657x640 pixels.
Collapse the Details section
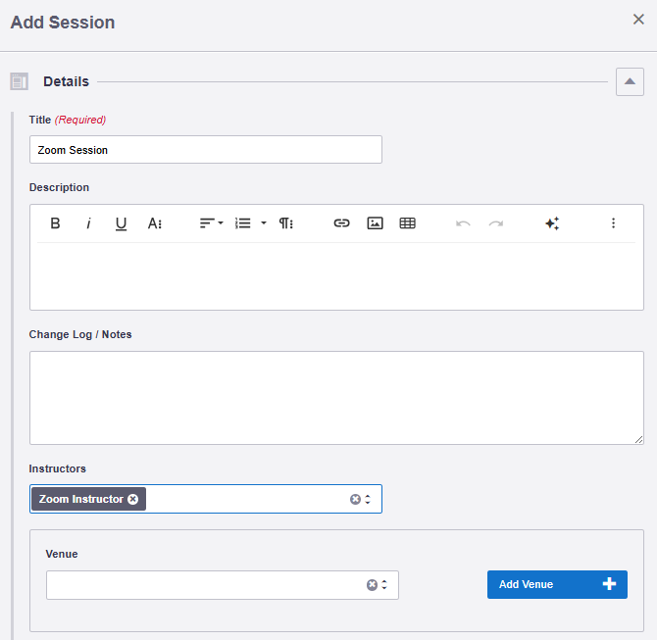630,81
